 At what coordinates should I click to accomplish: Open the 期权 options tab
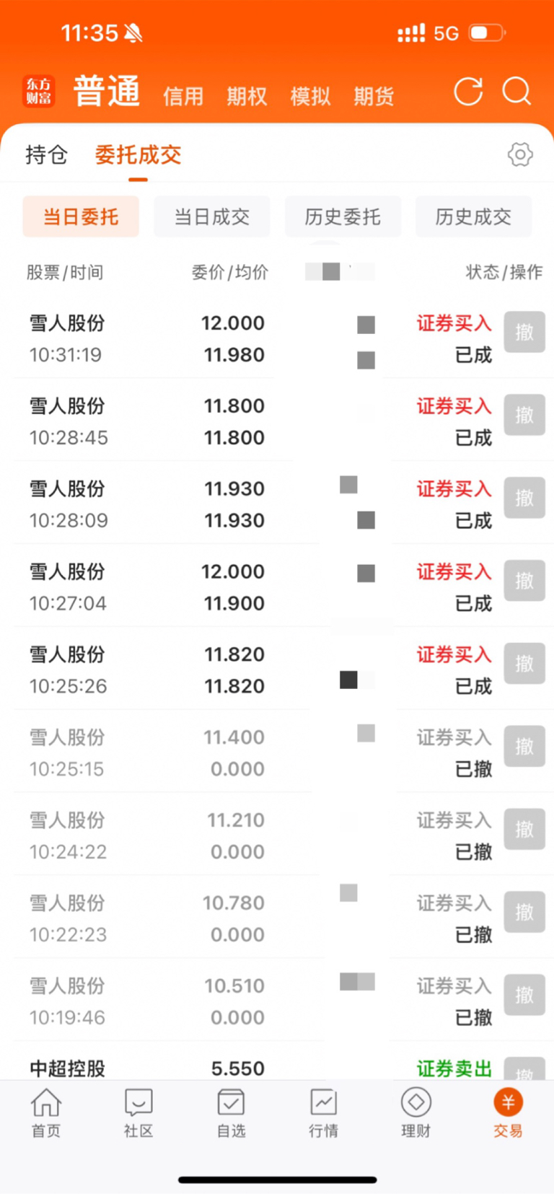[247, 96]
